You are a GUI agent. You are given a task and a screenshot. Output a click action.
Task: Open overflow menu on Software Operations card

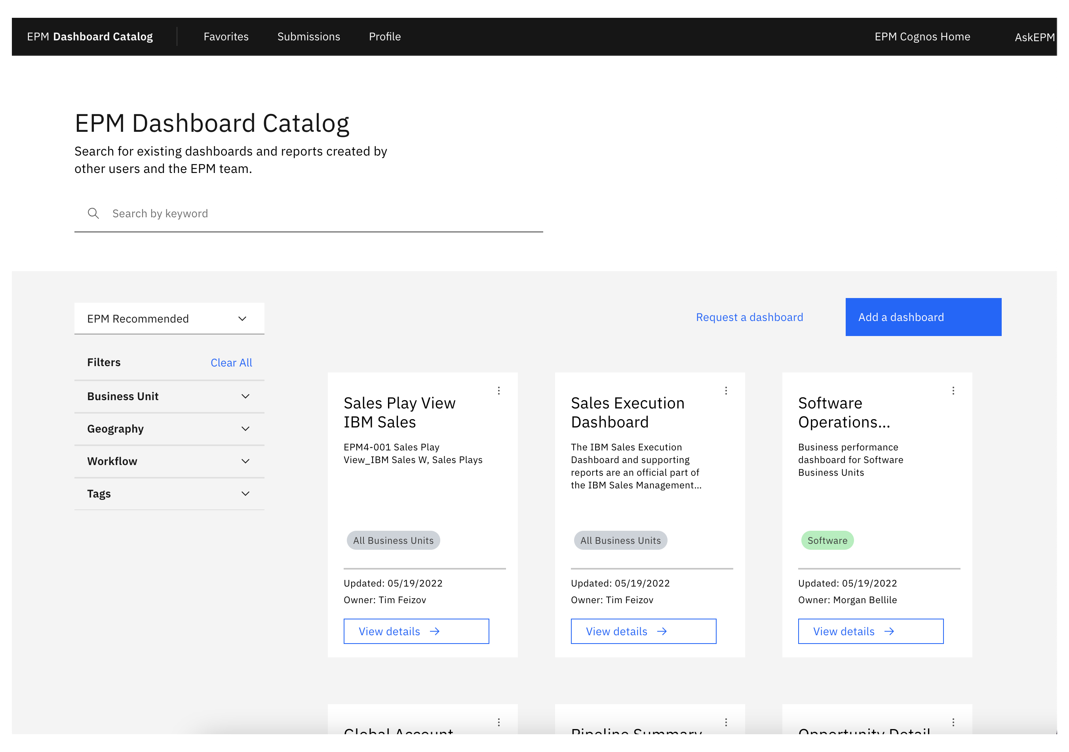[953, 390]
